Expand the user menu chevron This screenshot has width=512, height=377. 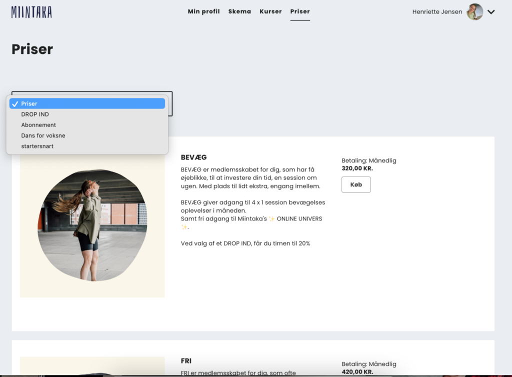pyautogui.click(x=491, y=12)
